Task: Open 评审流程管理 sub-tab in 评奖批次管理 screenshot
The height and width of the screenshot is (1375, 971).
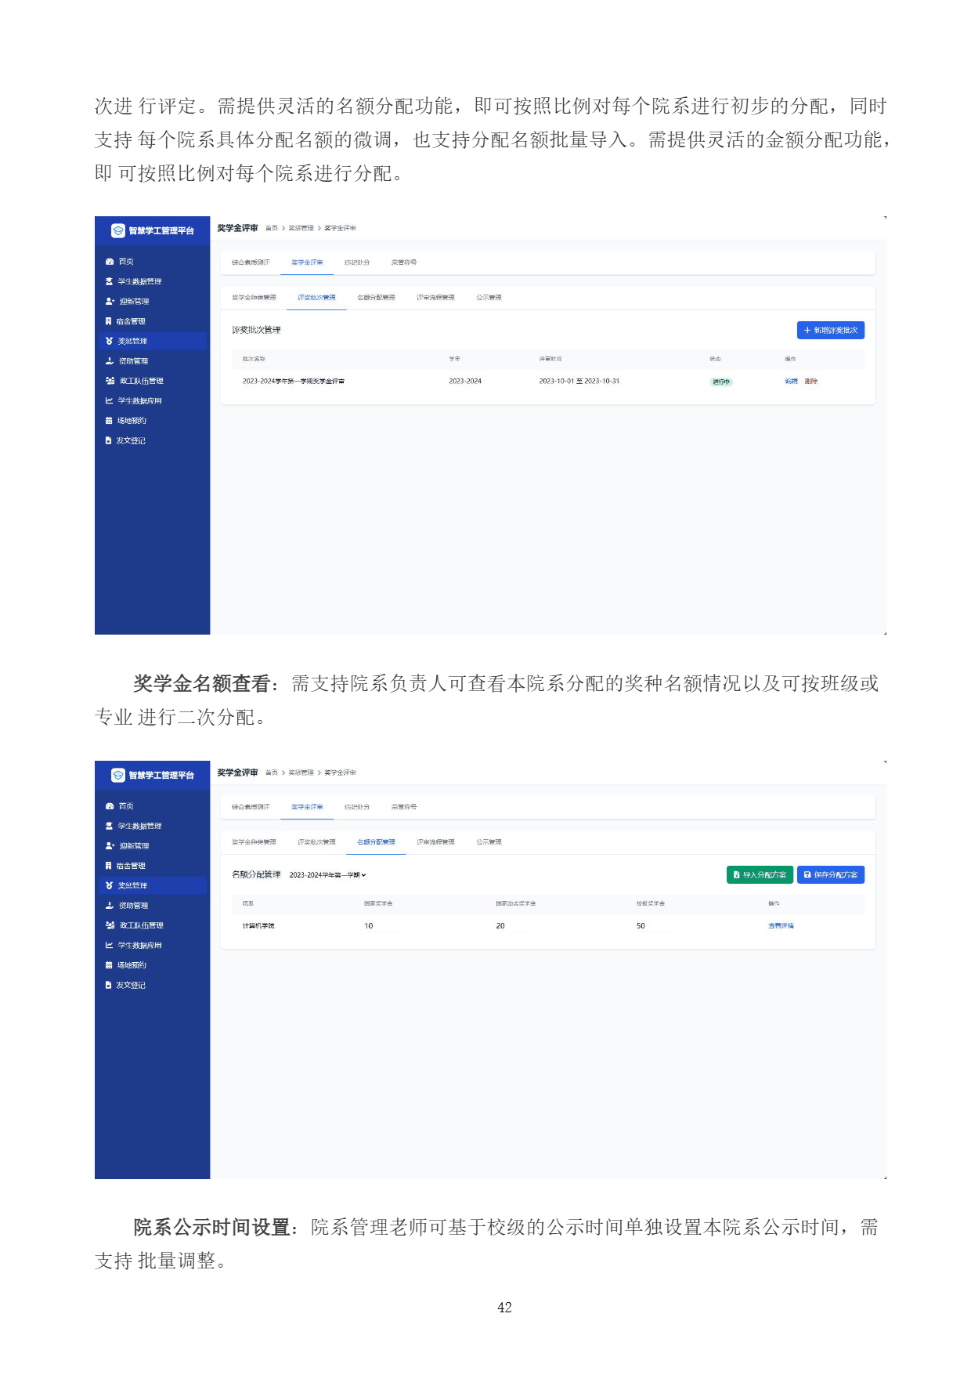Action: coord(435,298)
